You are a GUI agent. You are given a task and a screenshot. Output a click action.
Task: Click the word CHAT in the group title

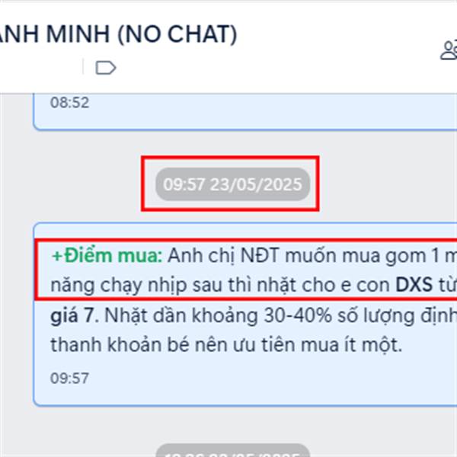(203, 35)
